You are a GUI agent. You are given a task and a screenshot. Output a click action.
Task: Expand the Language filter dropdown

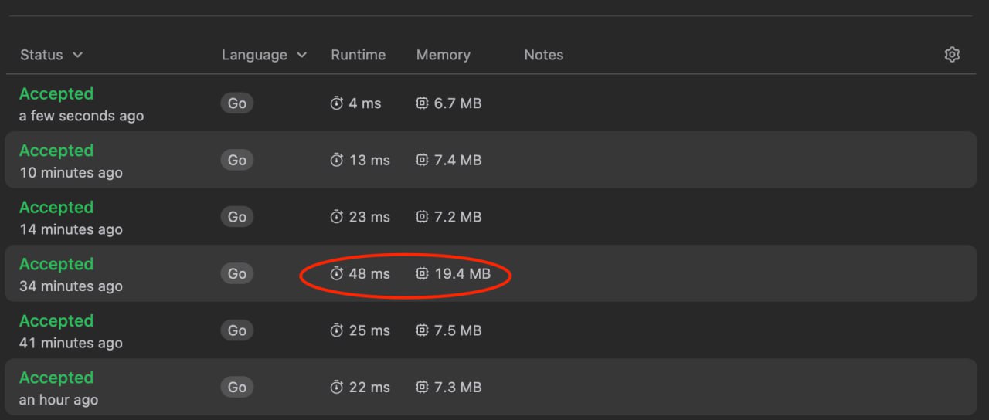(x=264, y=55)
